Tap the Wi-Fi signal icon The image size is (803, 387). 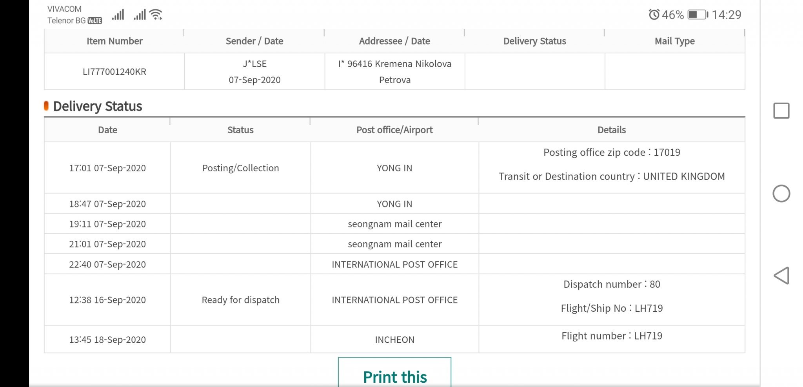(x=156, y=15)
